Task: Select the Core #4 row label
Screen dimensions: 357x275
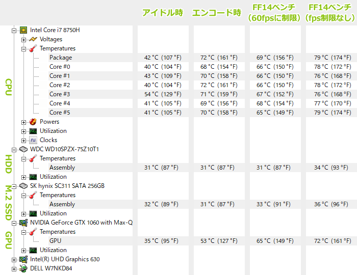Action: pyautogui.click(x=60, y=103)
